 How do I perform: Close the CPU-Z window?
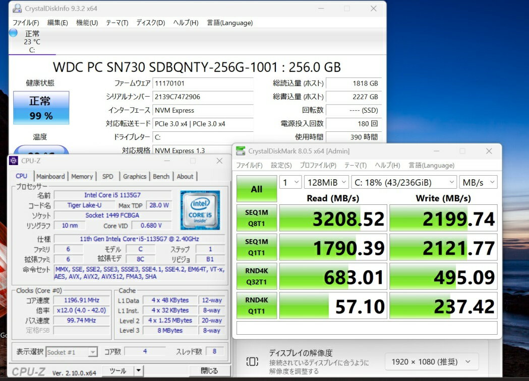point(219,161)
